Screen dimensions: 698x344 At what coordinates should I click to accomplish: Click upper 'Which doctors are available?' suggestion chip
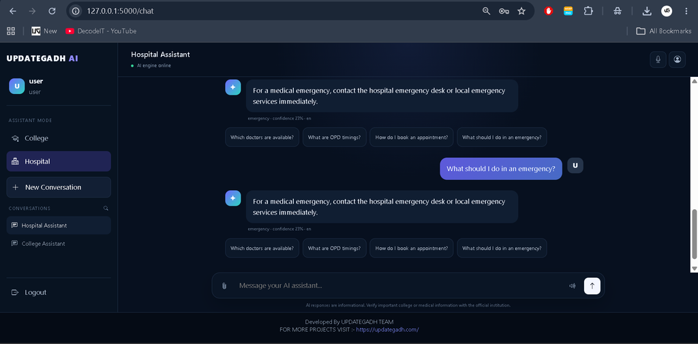click(x=262, y=137)
